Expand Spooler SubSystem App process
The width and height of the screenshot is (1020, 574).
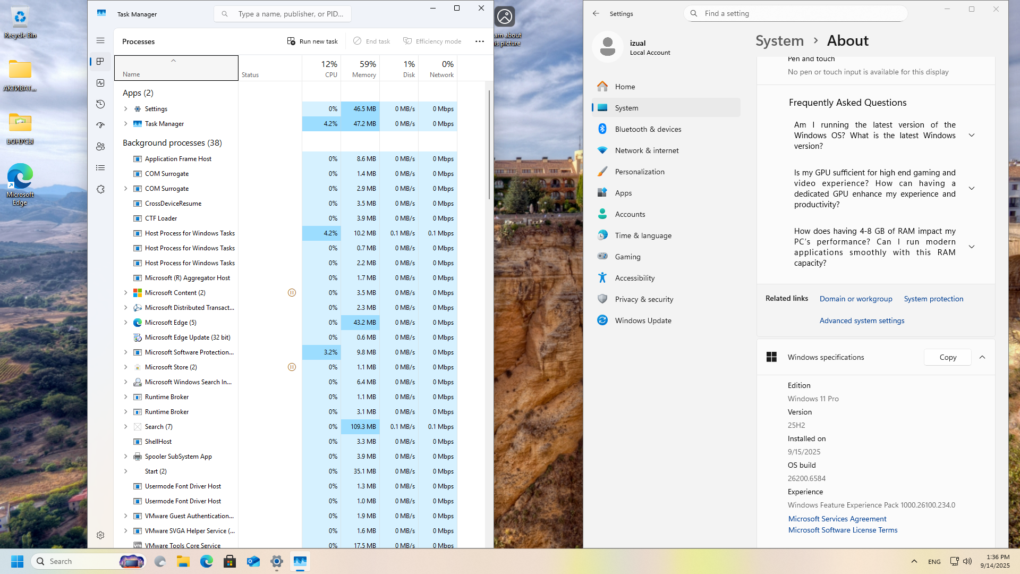click(126, 457)
